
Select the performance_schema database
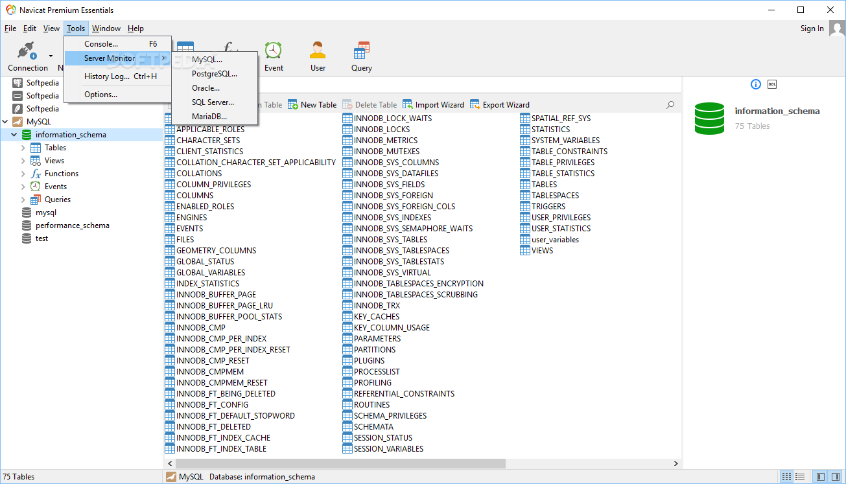click(73, 225)
